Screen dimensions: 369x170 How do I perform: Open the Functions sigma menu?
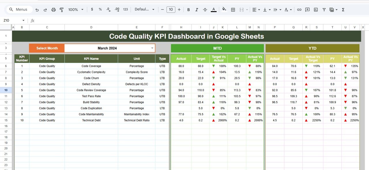point(343,10)
